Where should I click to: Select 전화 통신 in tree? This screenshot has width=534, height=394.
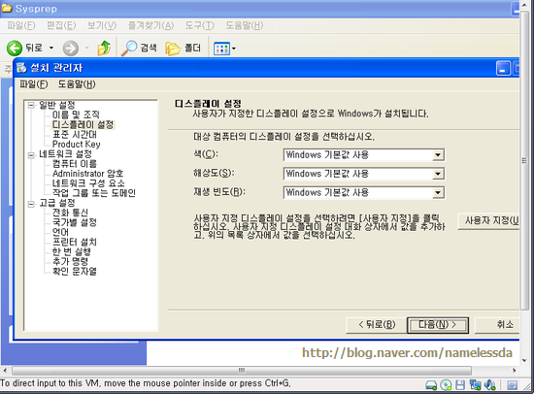coord(70,213)
